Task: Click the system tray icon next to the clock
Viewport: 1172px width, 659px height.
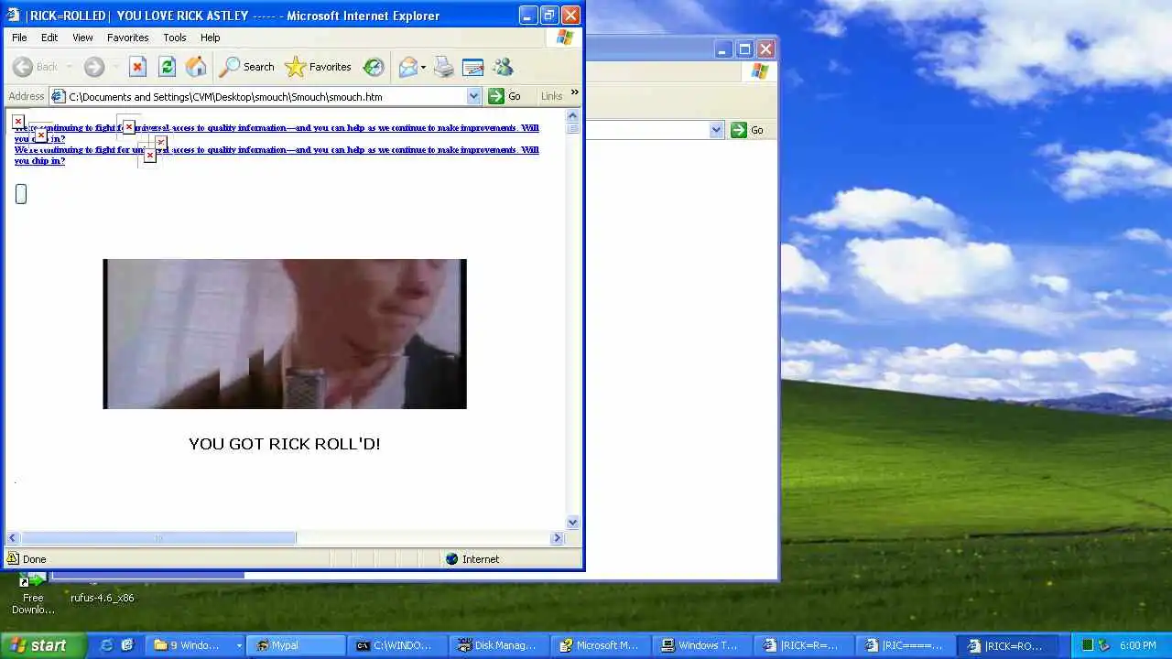Action: click(x=1104, y=645)
